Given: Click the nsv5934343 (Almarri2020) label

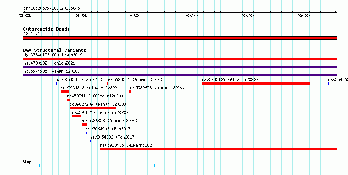Looking at the screenshot, I should (x=89, y=88).
